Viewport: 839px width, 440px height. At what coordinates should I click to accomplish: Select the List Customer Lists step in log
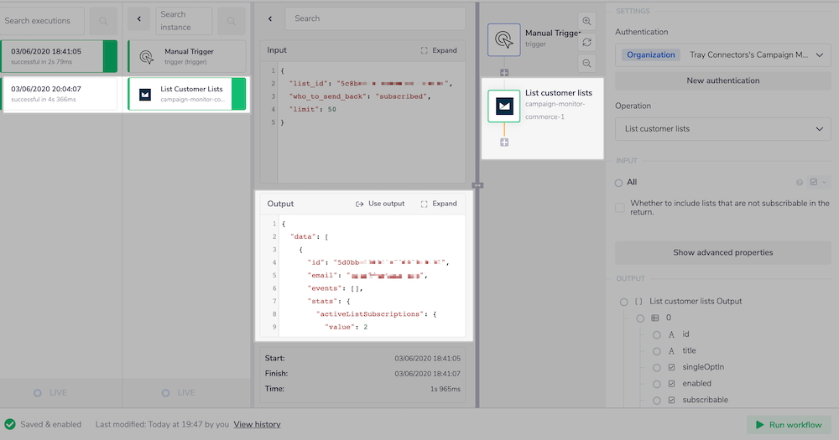186,94
